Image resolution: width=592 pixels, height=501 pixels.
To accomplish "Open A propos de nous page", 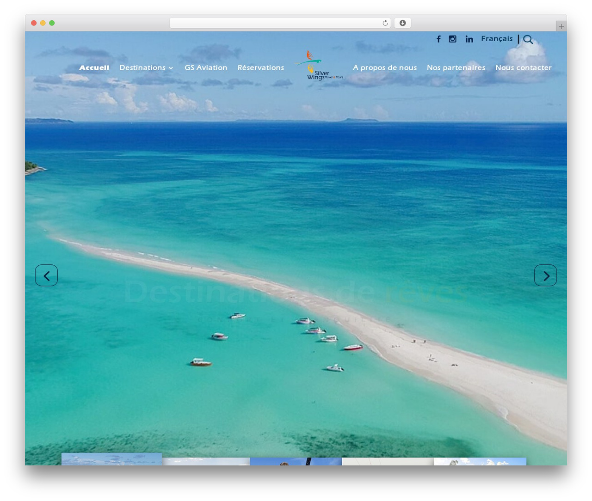I will click(385, 67).
